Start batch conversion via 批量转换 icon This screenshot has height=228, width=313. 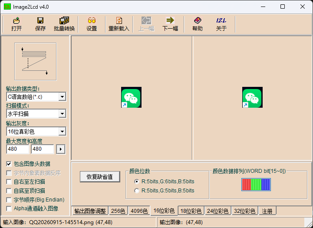pos(64,24)
